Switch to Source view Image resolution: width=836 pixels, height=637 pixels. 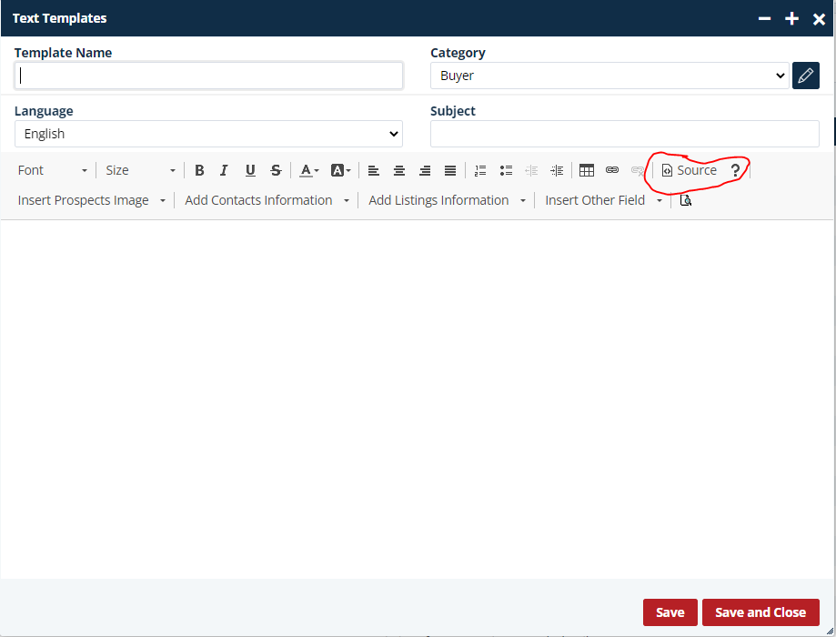[x=690, y=170]
